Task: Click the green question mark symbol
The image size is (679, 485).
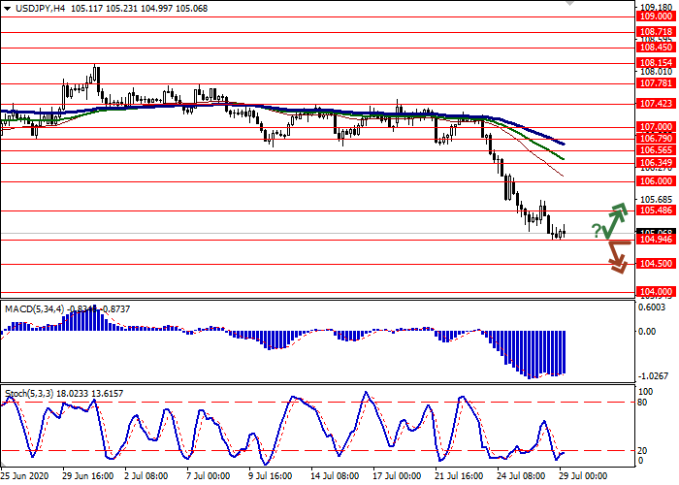Action: pos(596,230)
